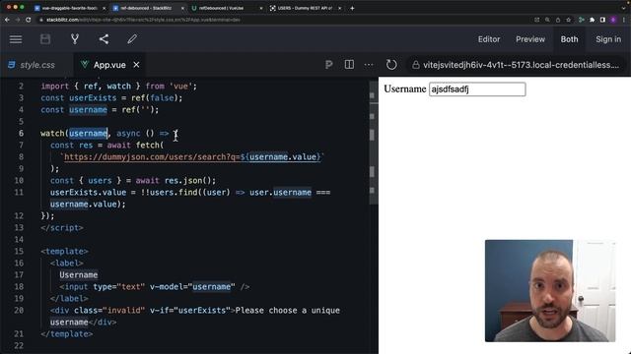Viewport: 631px width, 354px height.
Task: Click the Sign in button
Action: [x=608, y=39]
